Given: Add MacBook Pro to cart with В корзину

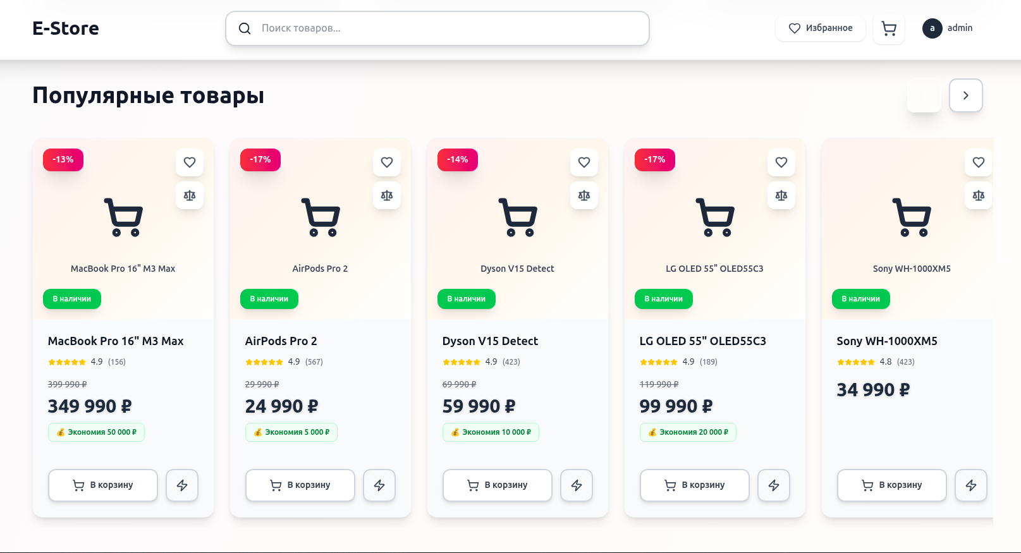Looking at the screenshot, I should (x=103, y=485).
